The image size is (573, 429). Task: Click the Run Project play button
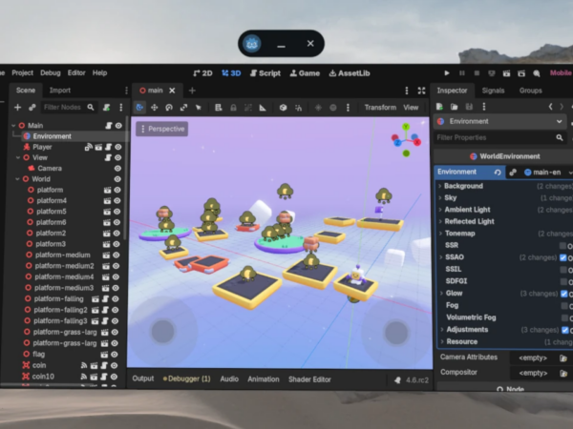click(447, 72)
